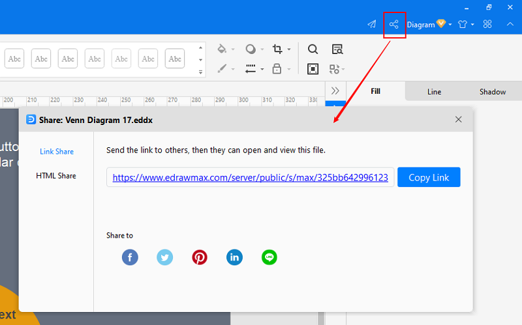This screenshot has width=522, height=325.
Task: Select the Crop tool icon
Action: [277, 49]
